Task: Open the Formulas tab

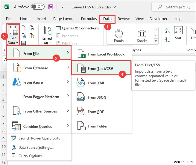Action: pyautogui.click(x=89, y=19)
